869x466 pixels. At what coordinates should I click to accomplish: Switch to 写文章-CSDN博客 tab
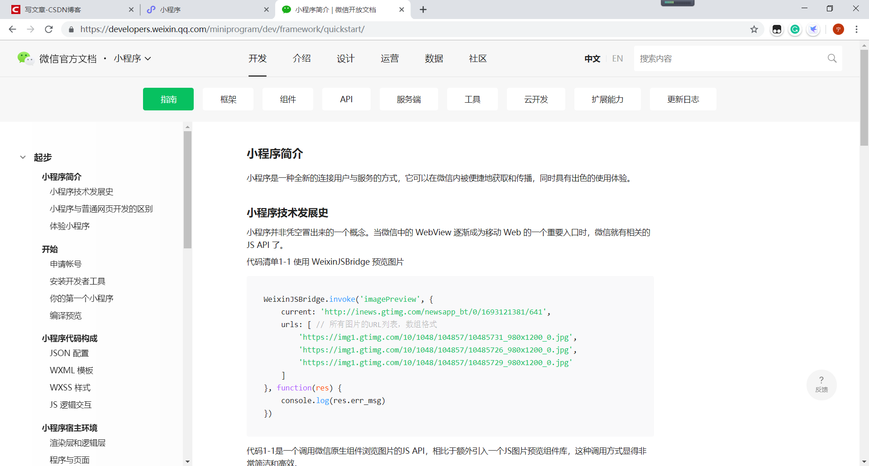click(72, 10)
